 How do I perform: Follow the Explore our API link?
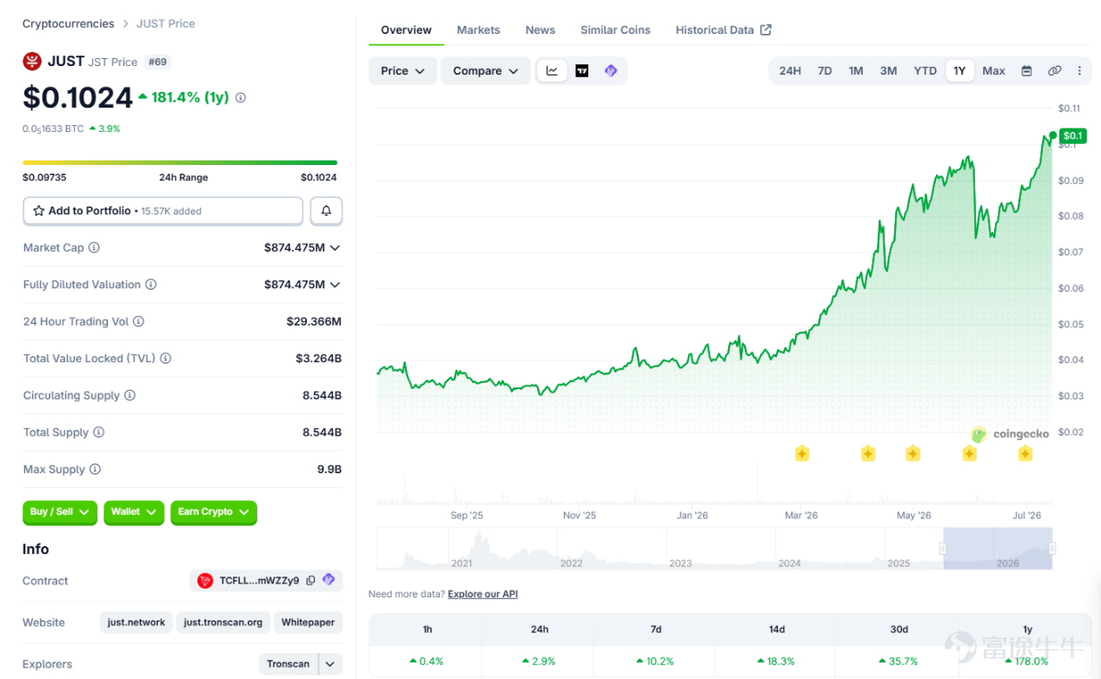pos(482,594)
